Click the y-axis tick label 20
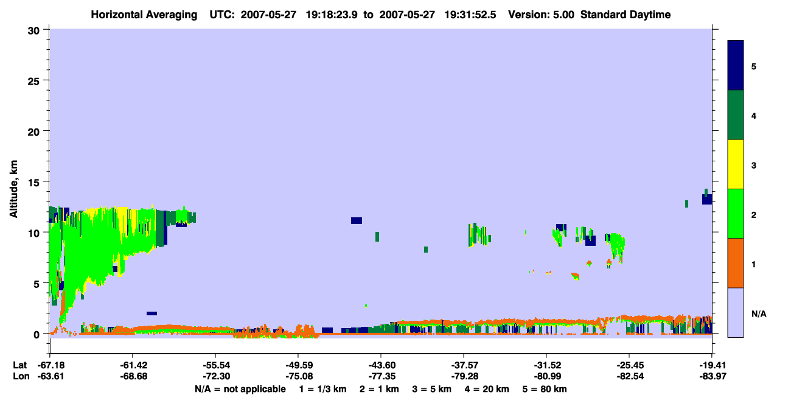791x406 pixels. (35, 131)
